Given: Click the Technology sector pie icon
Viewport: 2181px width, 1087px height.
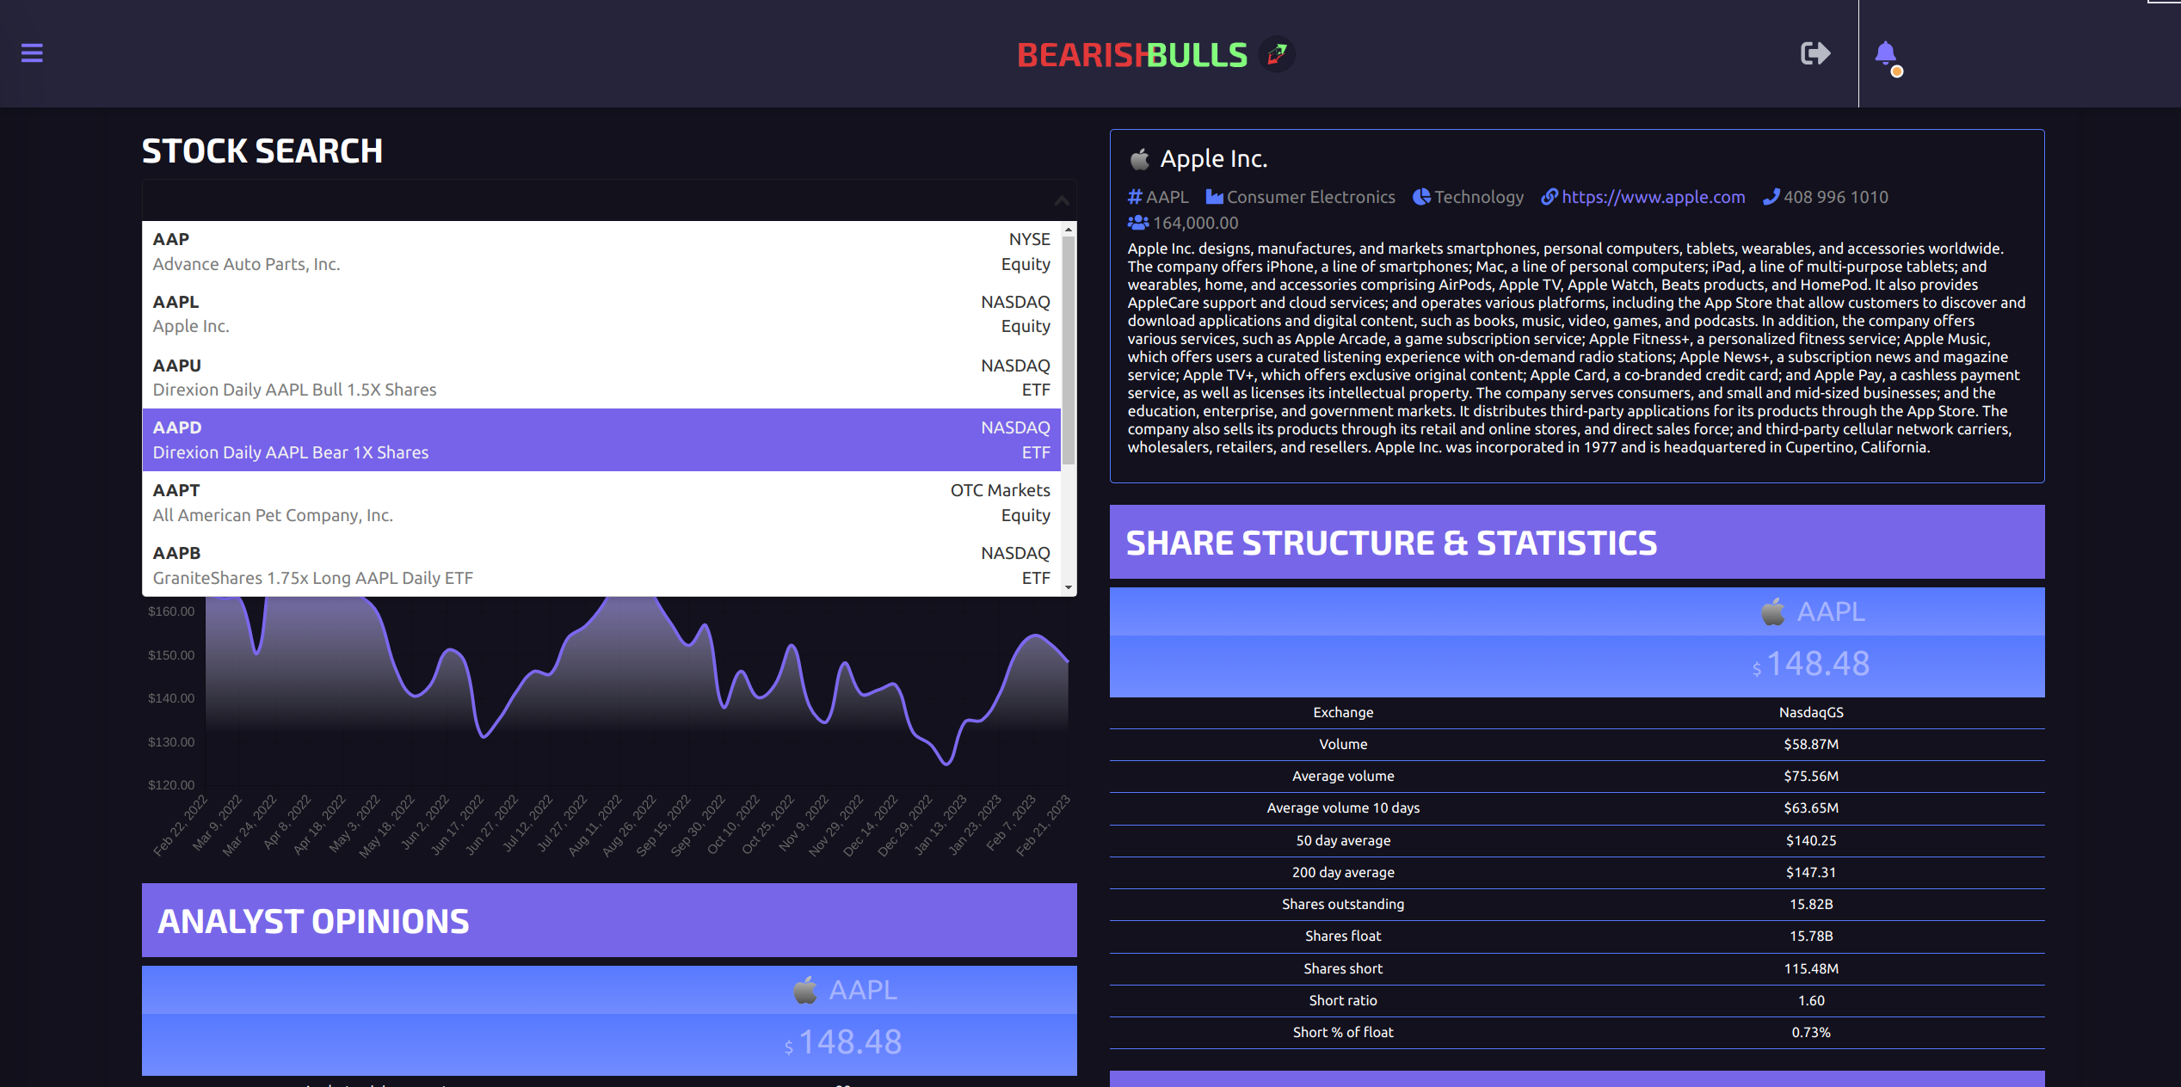Looking at the screenshot, I should click(1421, 197).
